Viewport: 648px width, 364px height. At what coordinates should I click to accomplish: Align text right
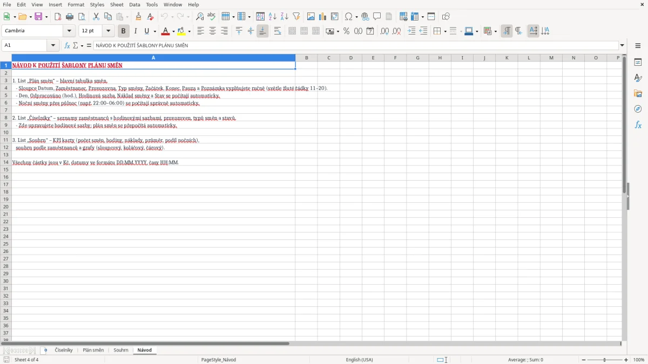click(x=225, y=31)
